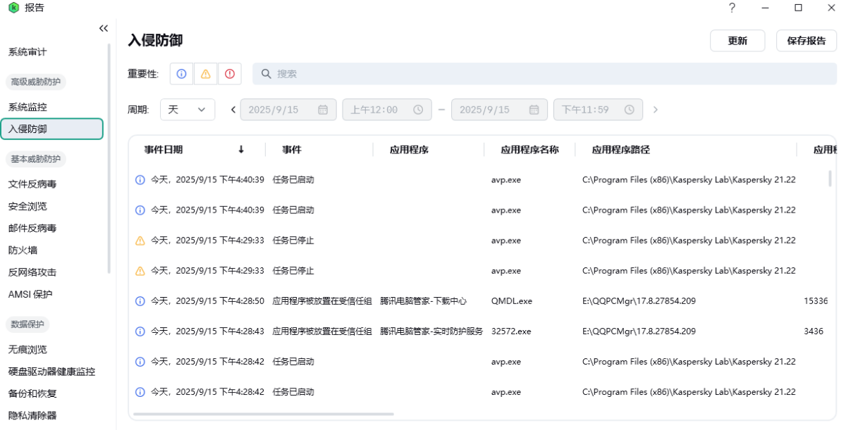Click the 事件日期 sort arrow

click(x=240, y=149)
